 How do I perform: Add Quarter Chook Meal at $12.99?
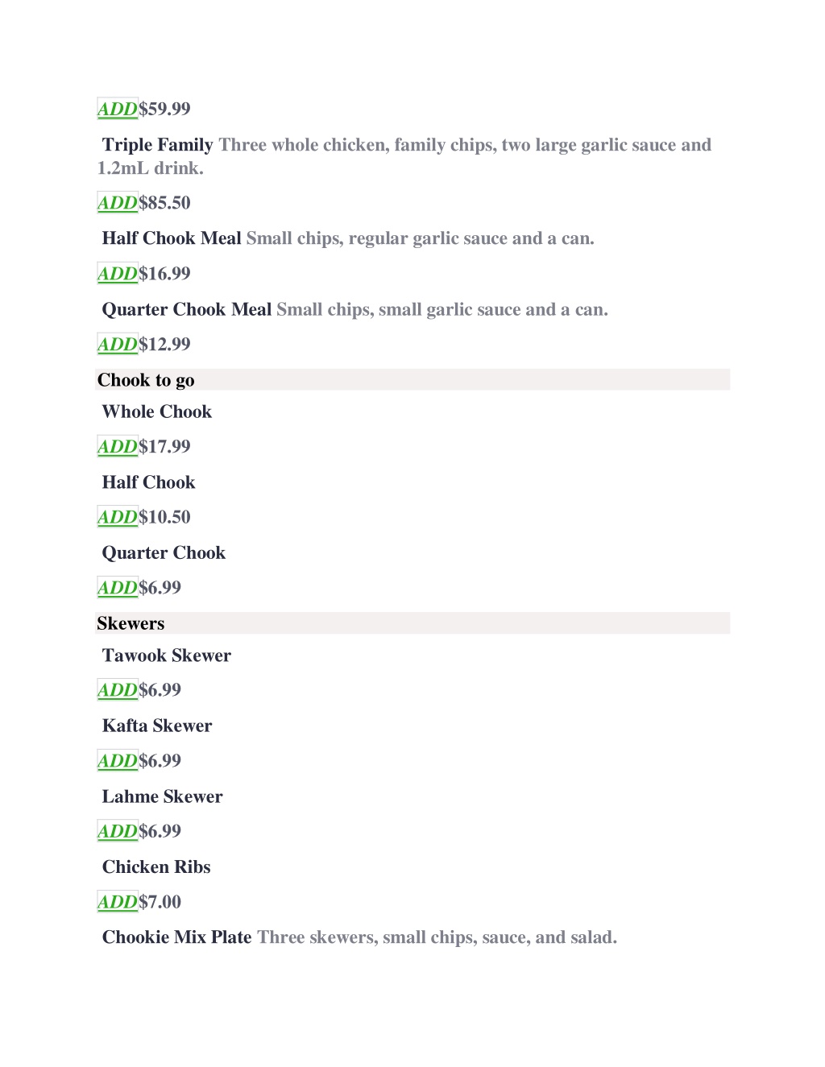pos(118,345)
